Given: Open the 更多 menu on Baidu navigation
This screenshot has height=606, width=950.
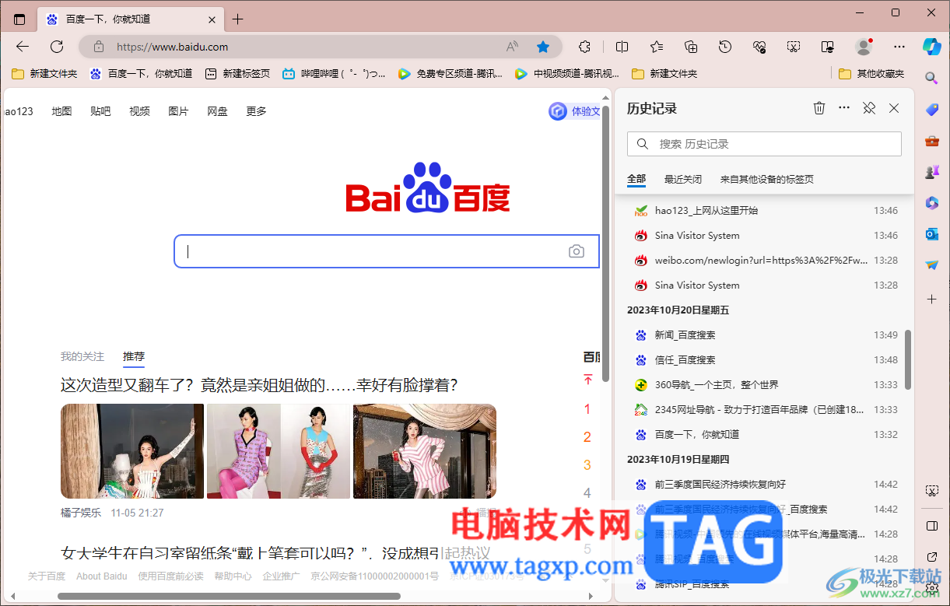Looking at the screenshot, I should tap(255, 110).
